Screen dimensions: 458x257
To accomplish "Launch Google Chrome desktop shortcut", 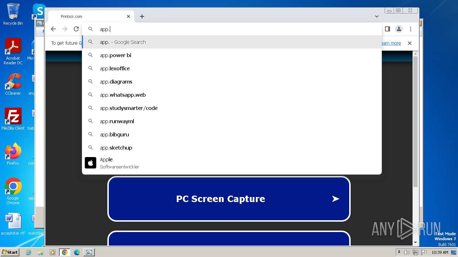I will tap(13, 191).
